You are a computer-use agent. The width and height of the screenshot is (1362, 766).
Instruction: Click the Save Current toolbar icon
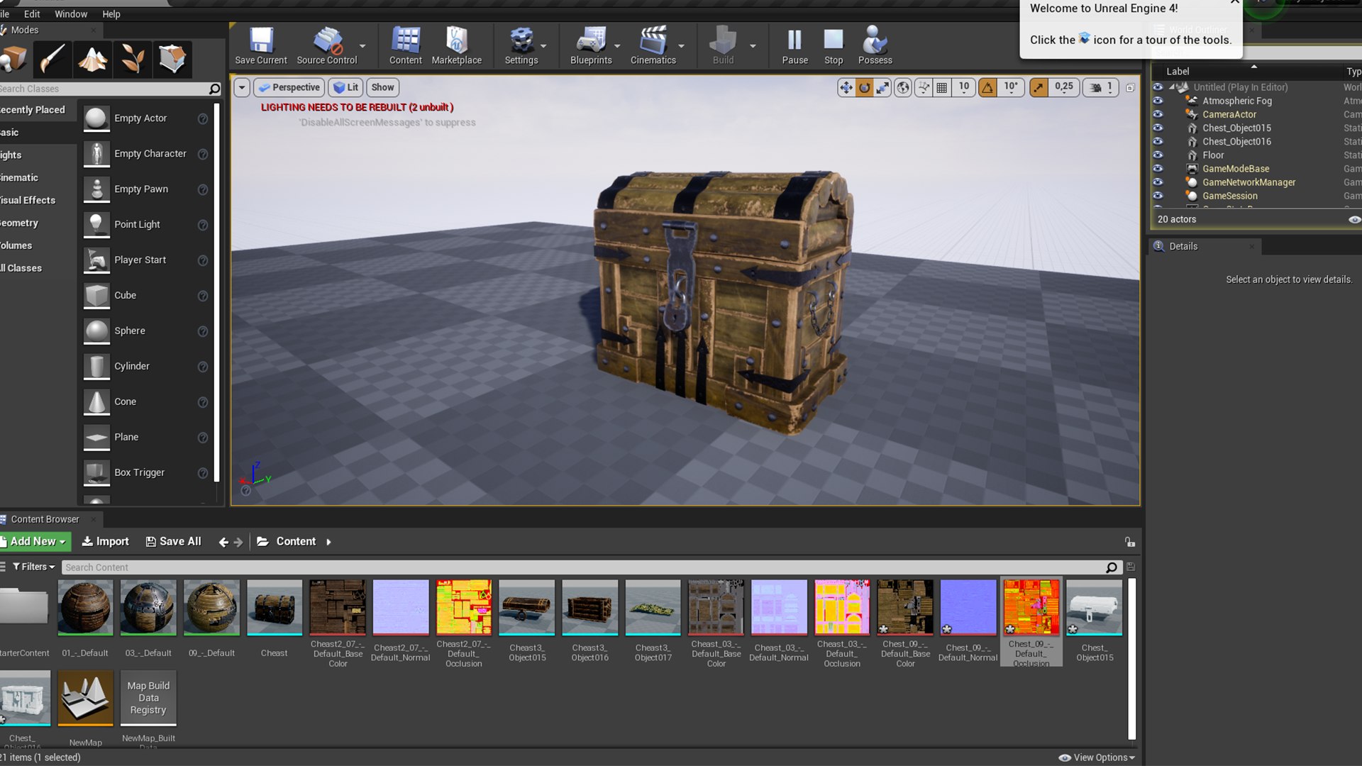click(x=261, y=46)
